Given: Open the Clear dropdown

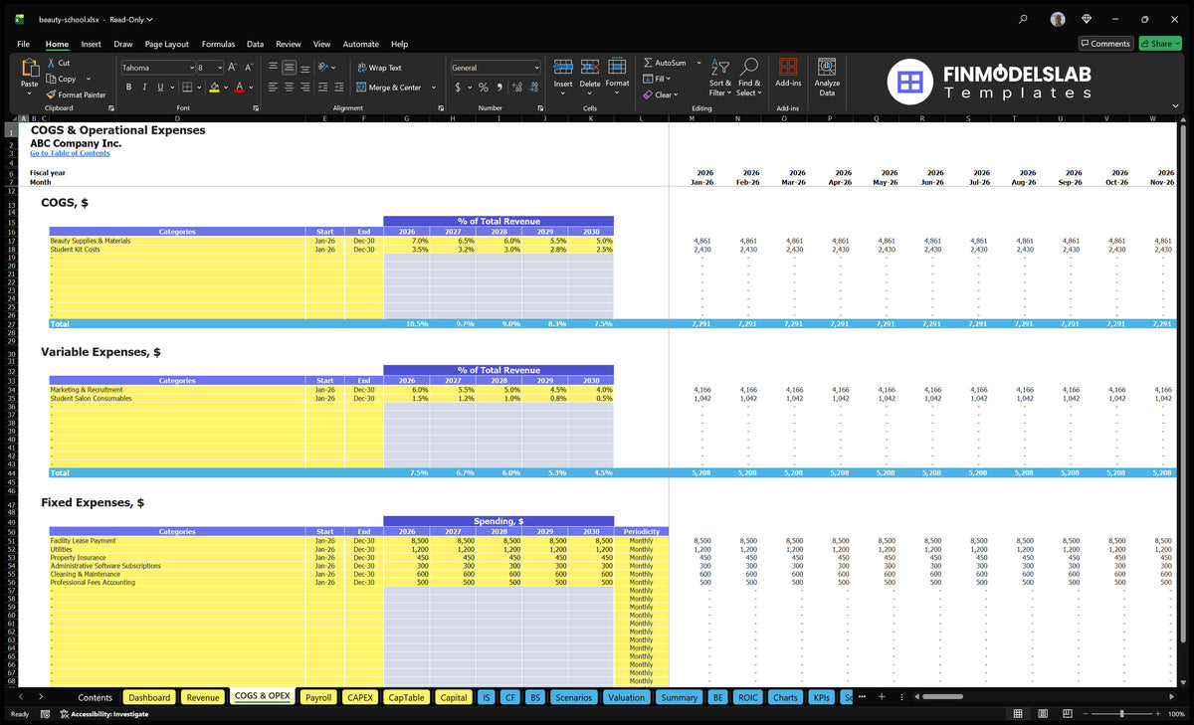Looking at the screenshot, I should [x=659, y=94].
